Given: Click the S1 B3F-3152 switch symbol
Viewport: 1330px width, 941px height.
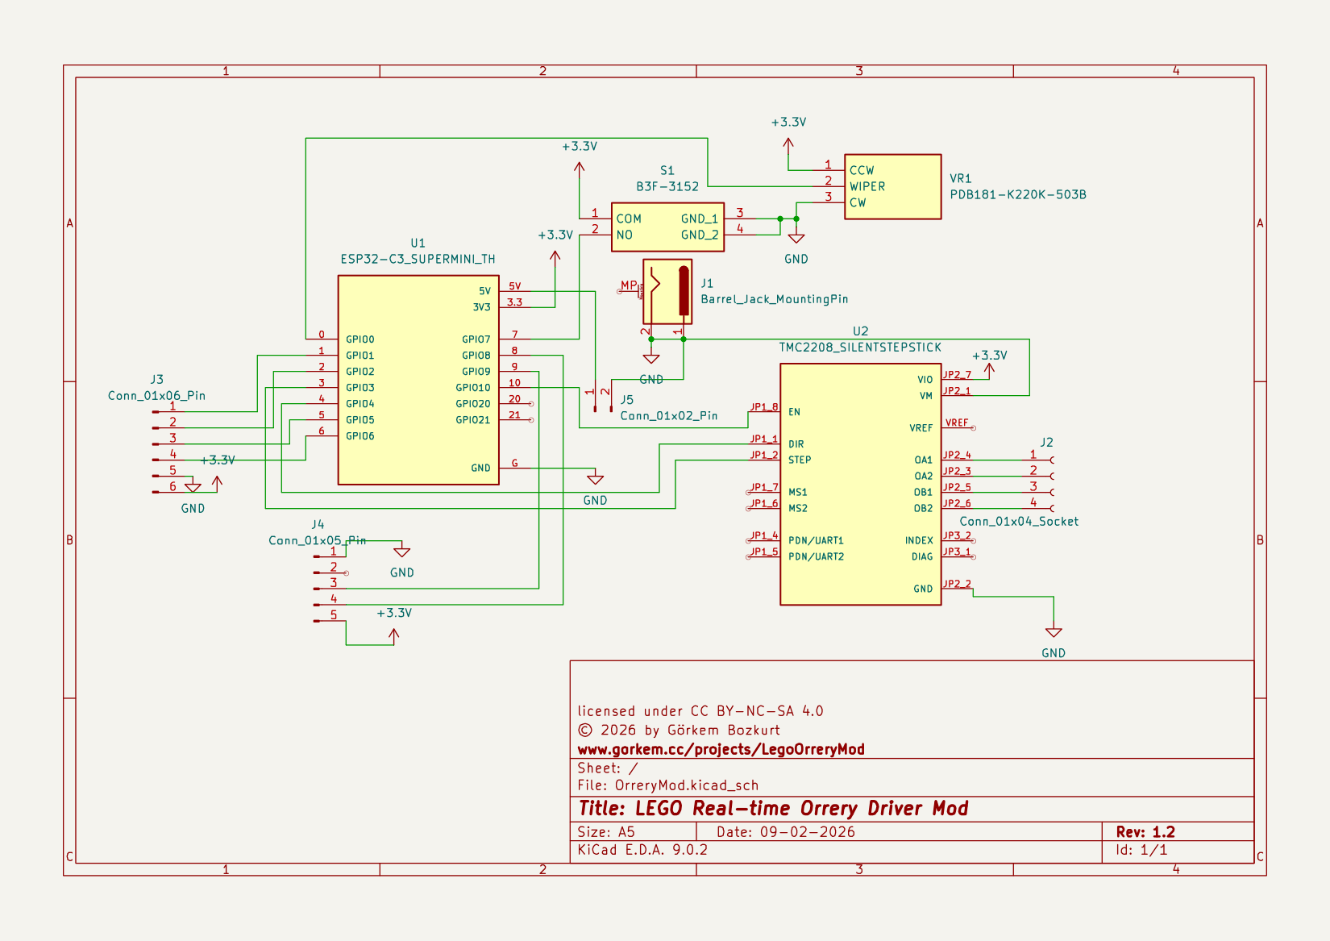Looking at the screenshot, I should [667, 227].
